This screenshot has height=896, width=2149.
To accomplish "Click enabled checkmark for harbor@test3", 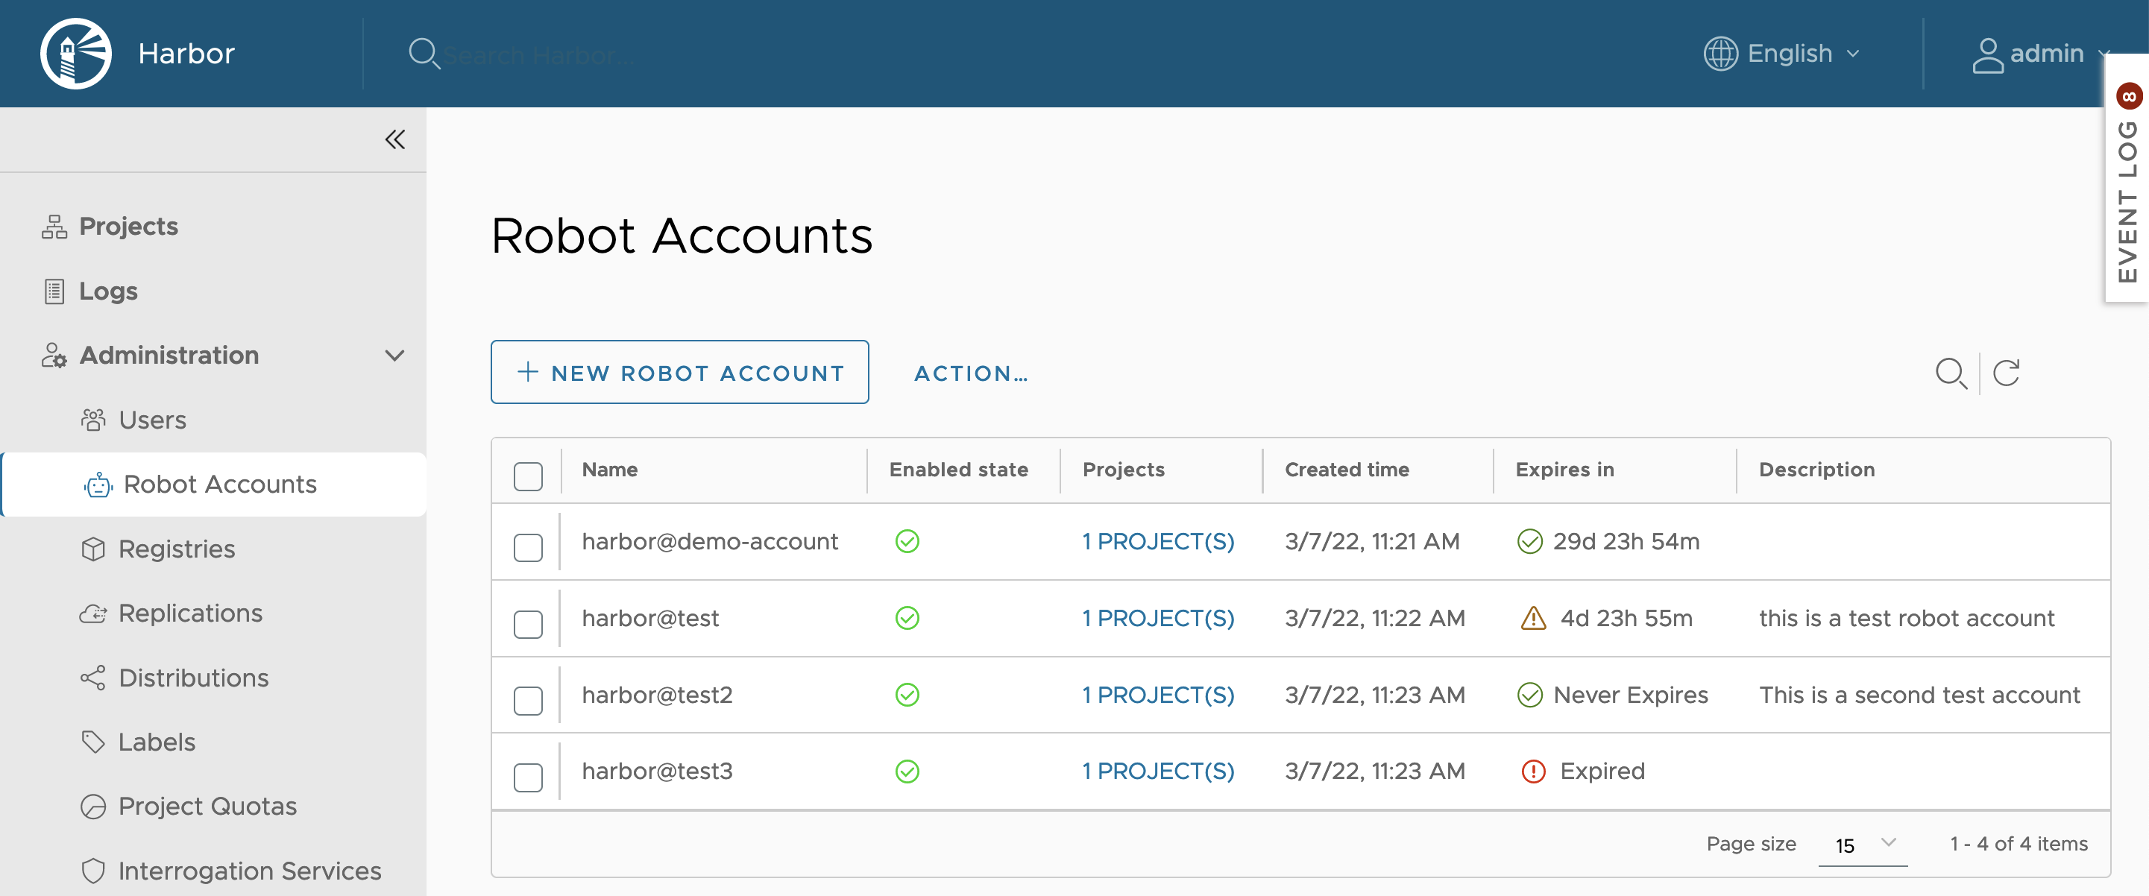I will (x=907, y=772).
